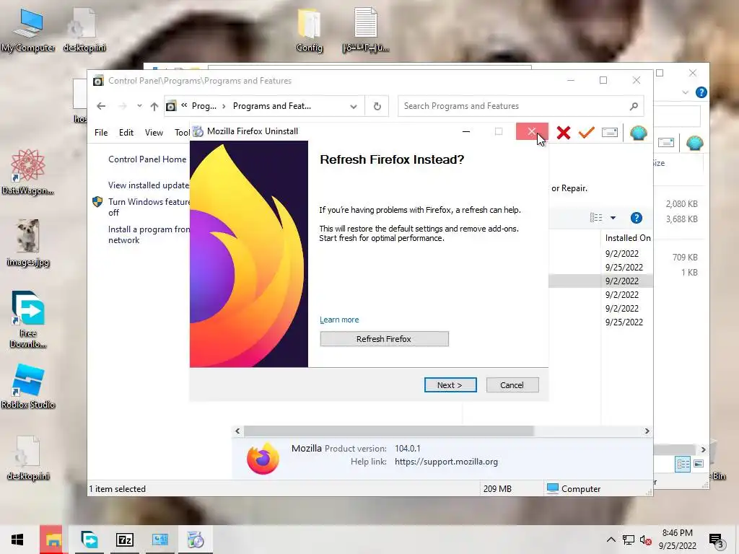
Task: Open the uninstaller taskbar icon
Action: click(196, 540)
